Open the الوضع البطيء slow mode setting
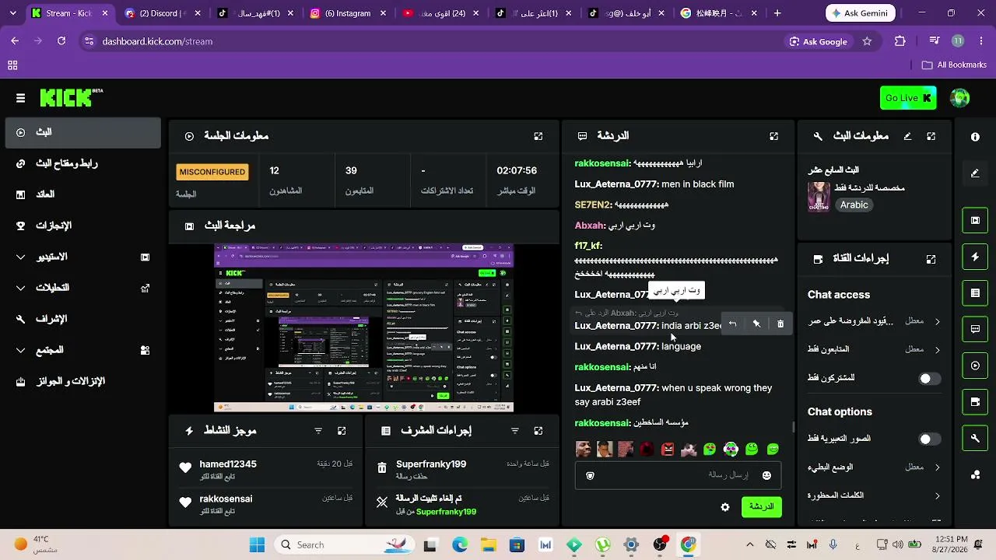The height and width of the screenshot is (560, 996). [x=875, y=467]
